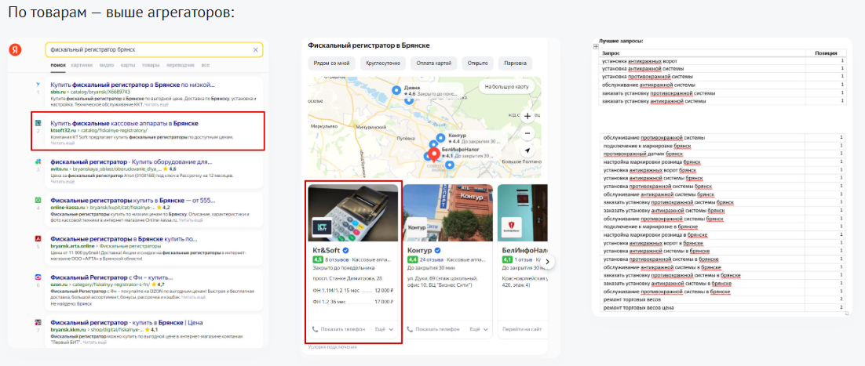Viewport: 865px width, 366px height.
Task: Click the 'Диана' map marker
Action: click(x=396, y=90)
